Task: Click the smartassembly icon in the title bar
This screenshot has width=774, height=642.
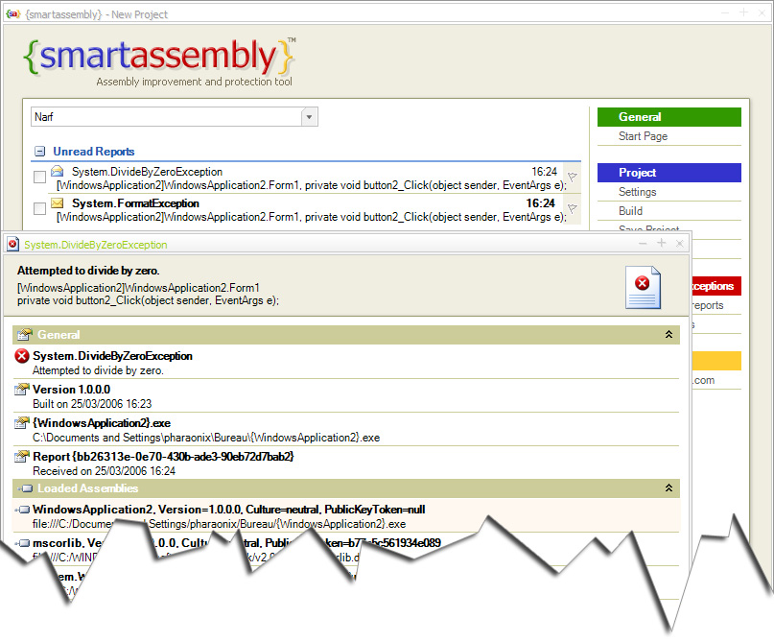Action: tap(12, 12)
